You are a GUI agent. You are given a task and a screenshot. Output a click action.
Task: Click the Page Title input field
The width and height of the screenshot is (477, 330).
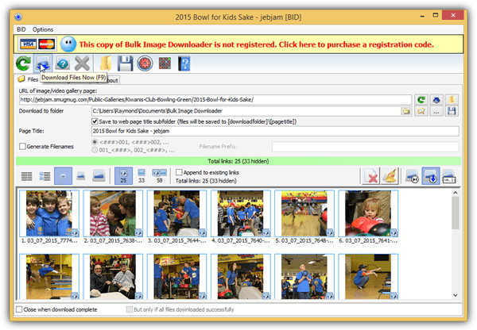275,131
